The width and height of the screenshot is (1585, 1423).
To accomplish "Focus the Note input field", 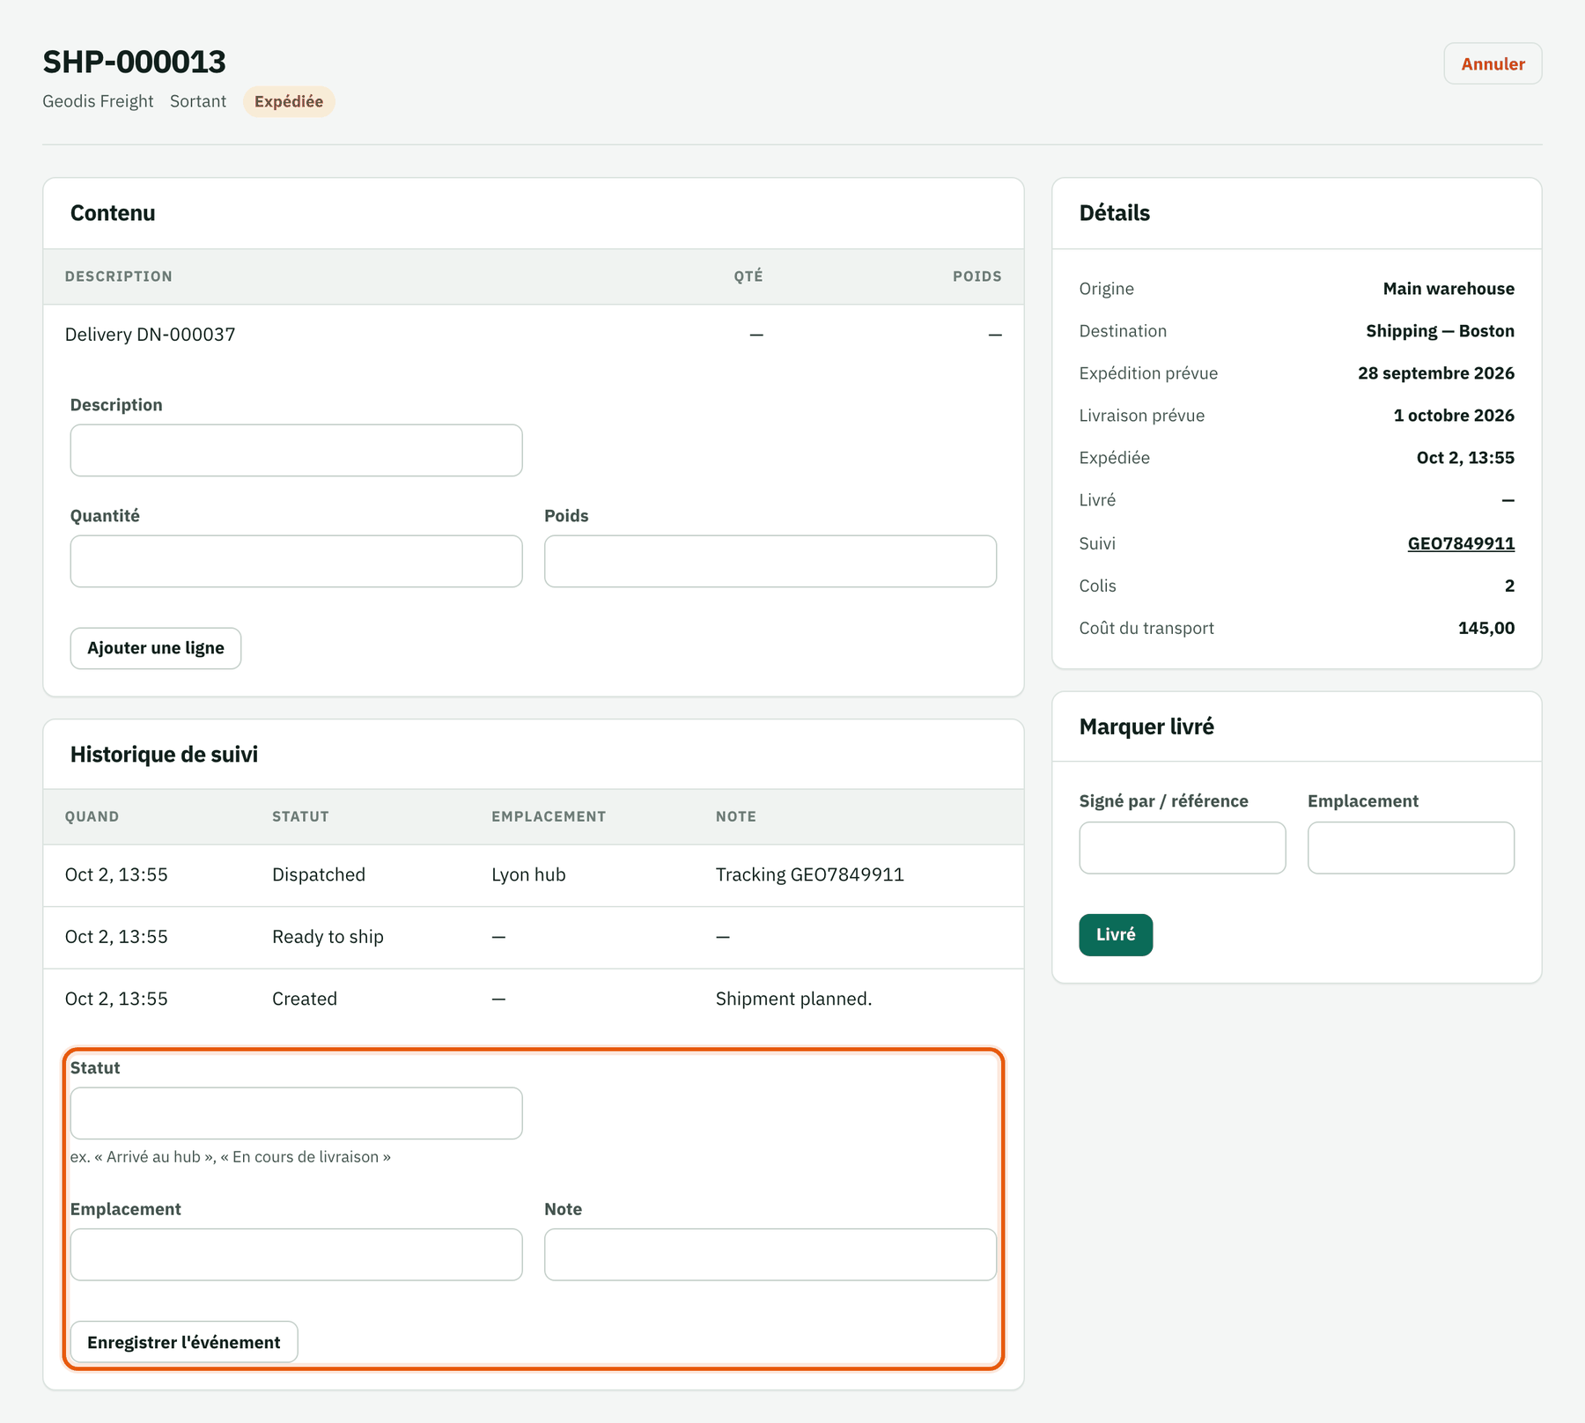I will tap(770, 1255).
